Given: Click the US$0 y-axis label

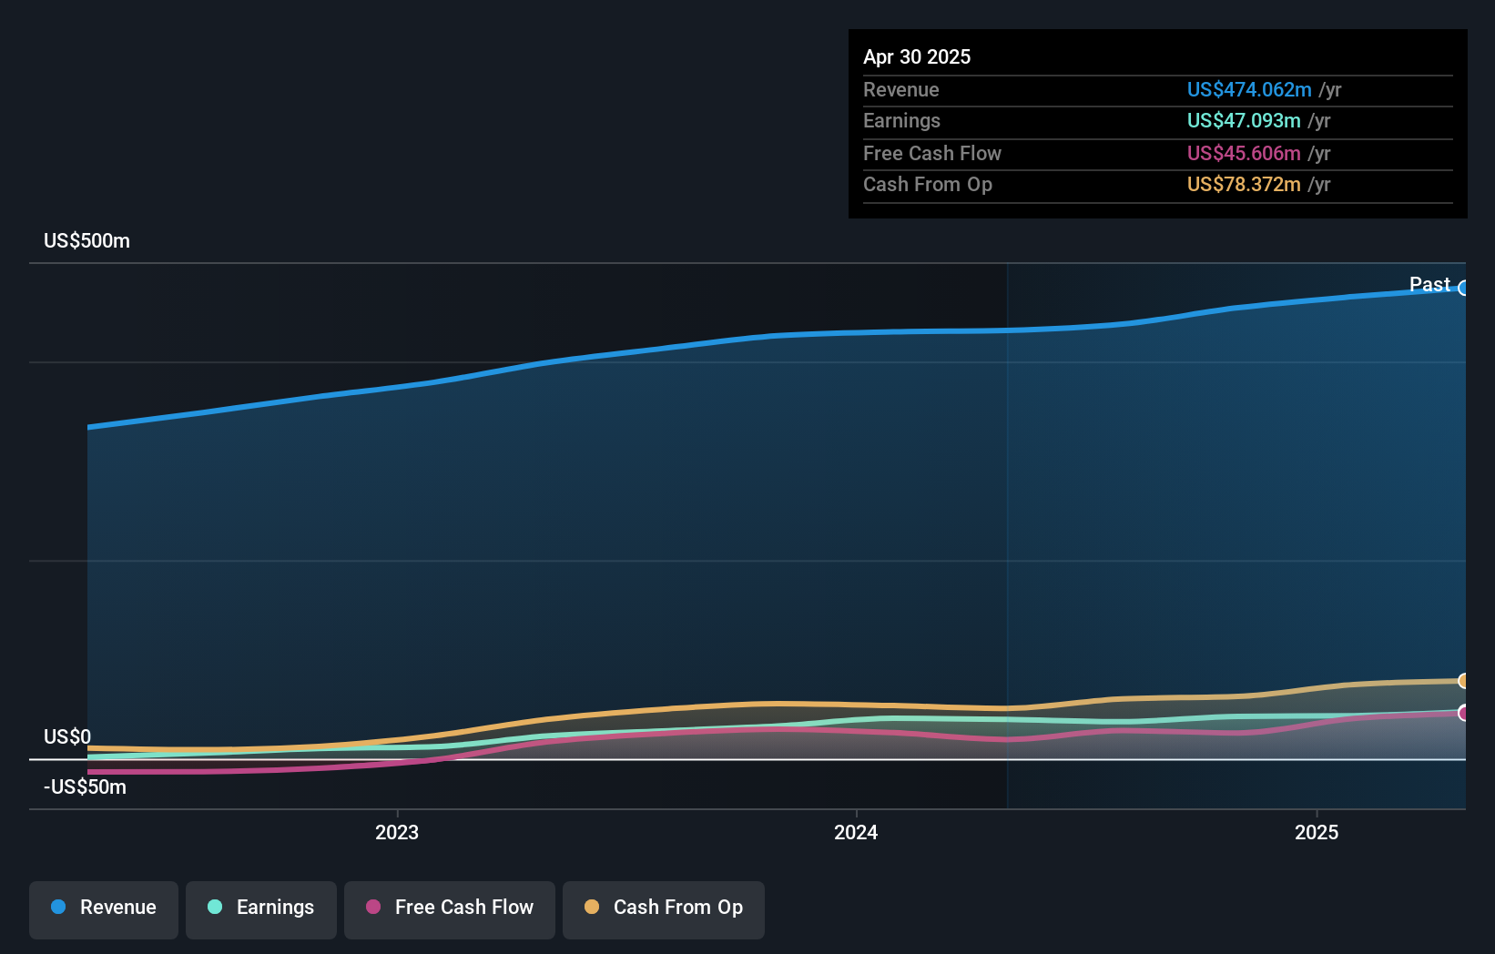Looking at the screenshot, I should [67, 736].
